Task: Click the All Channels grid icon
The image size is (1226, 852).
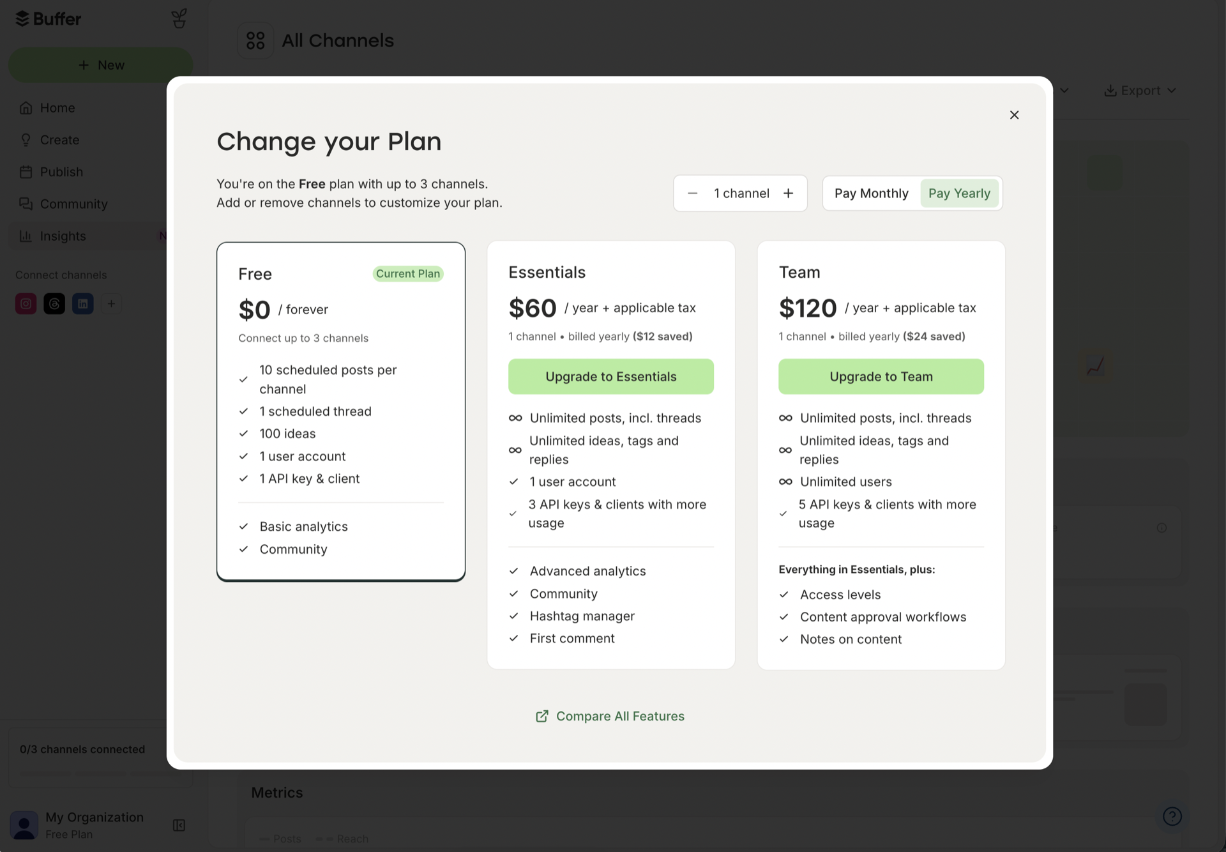Action: click(x=255, y=40)
